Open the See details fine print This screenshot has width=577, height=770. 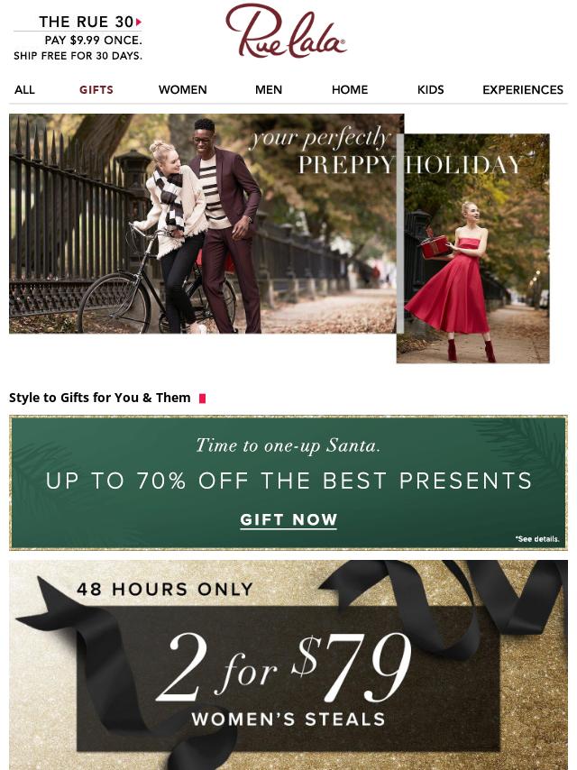click(x=537, y=538)
